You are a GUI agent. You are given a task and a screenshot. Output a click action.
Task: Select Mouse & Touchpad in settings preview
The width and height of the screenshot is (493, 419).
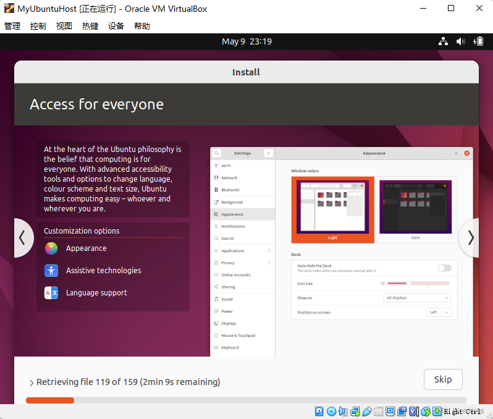click(x=242, y=336)
